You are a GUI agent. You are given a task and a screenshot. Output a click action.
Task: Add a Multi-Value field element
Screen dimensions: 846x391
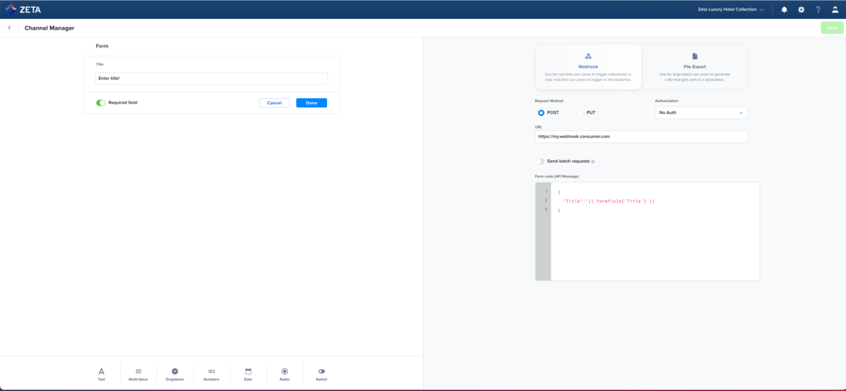(138, 374)
